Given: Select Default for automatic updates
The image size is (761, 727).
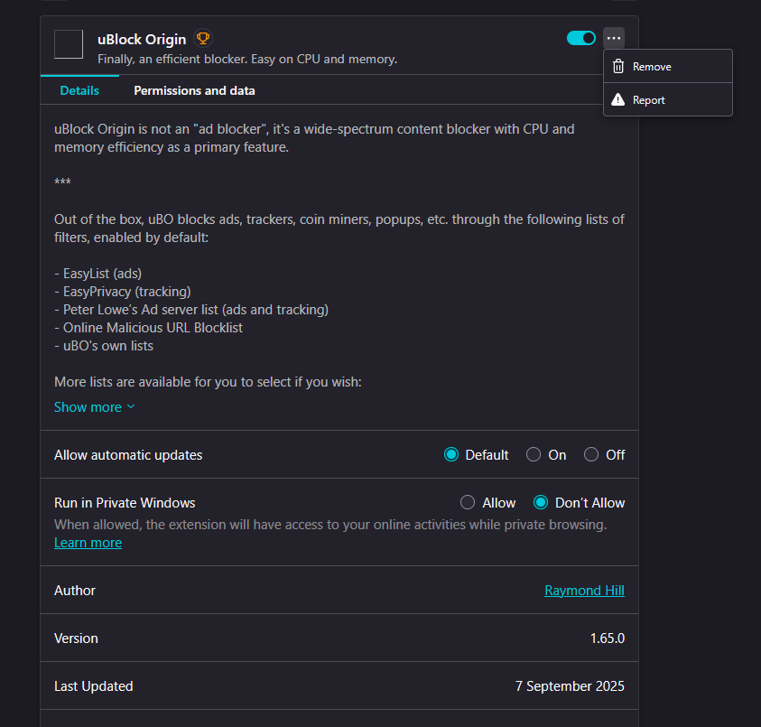Looking at the screenshot, I should (452, 455).
